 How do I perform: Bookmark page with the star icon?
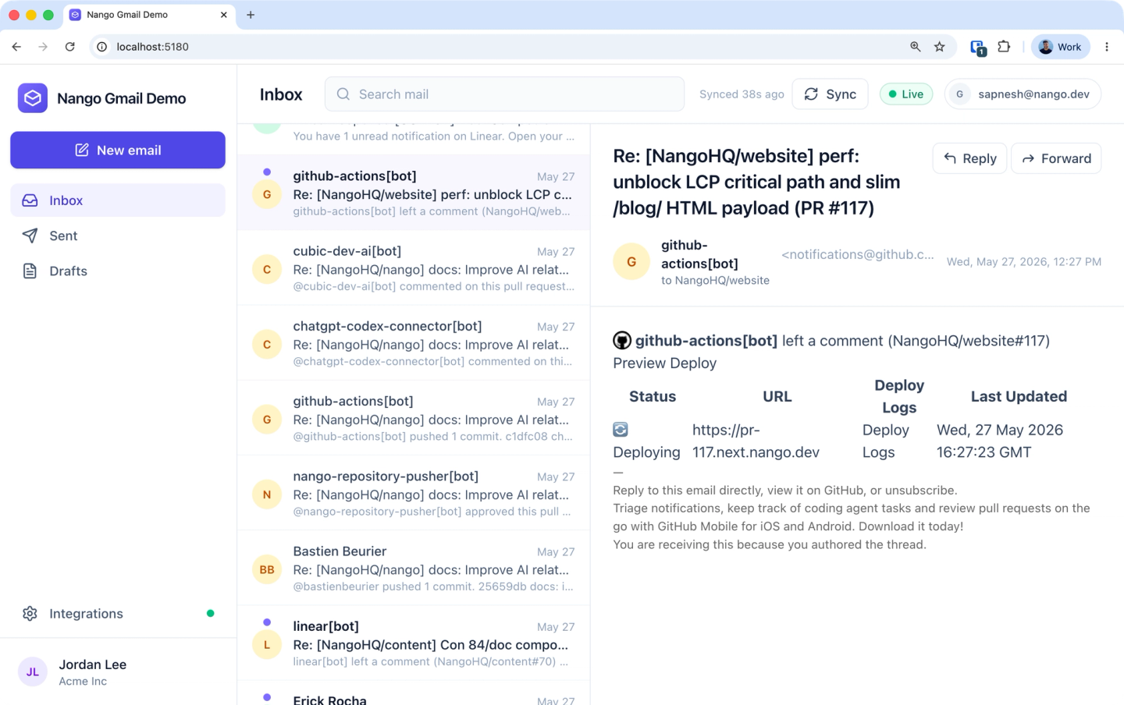pos(940,47)
